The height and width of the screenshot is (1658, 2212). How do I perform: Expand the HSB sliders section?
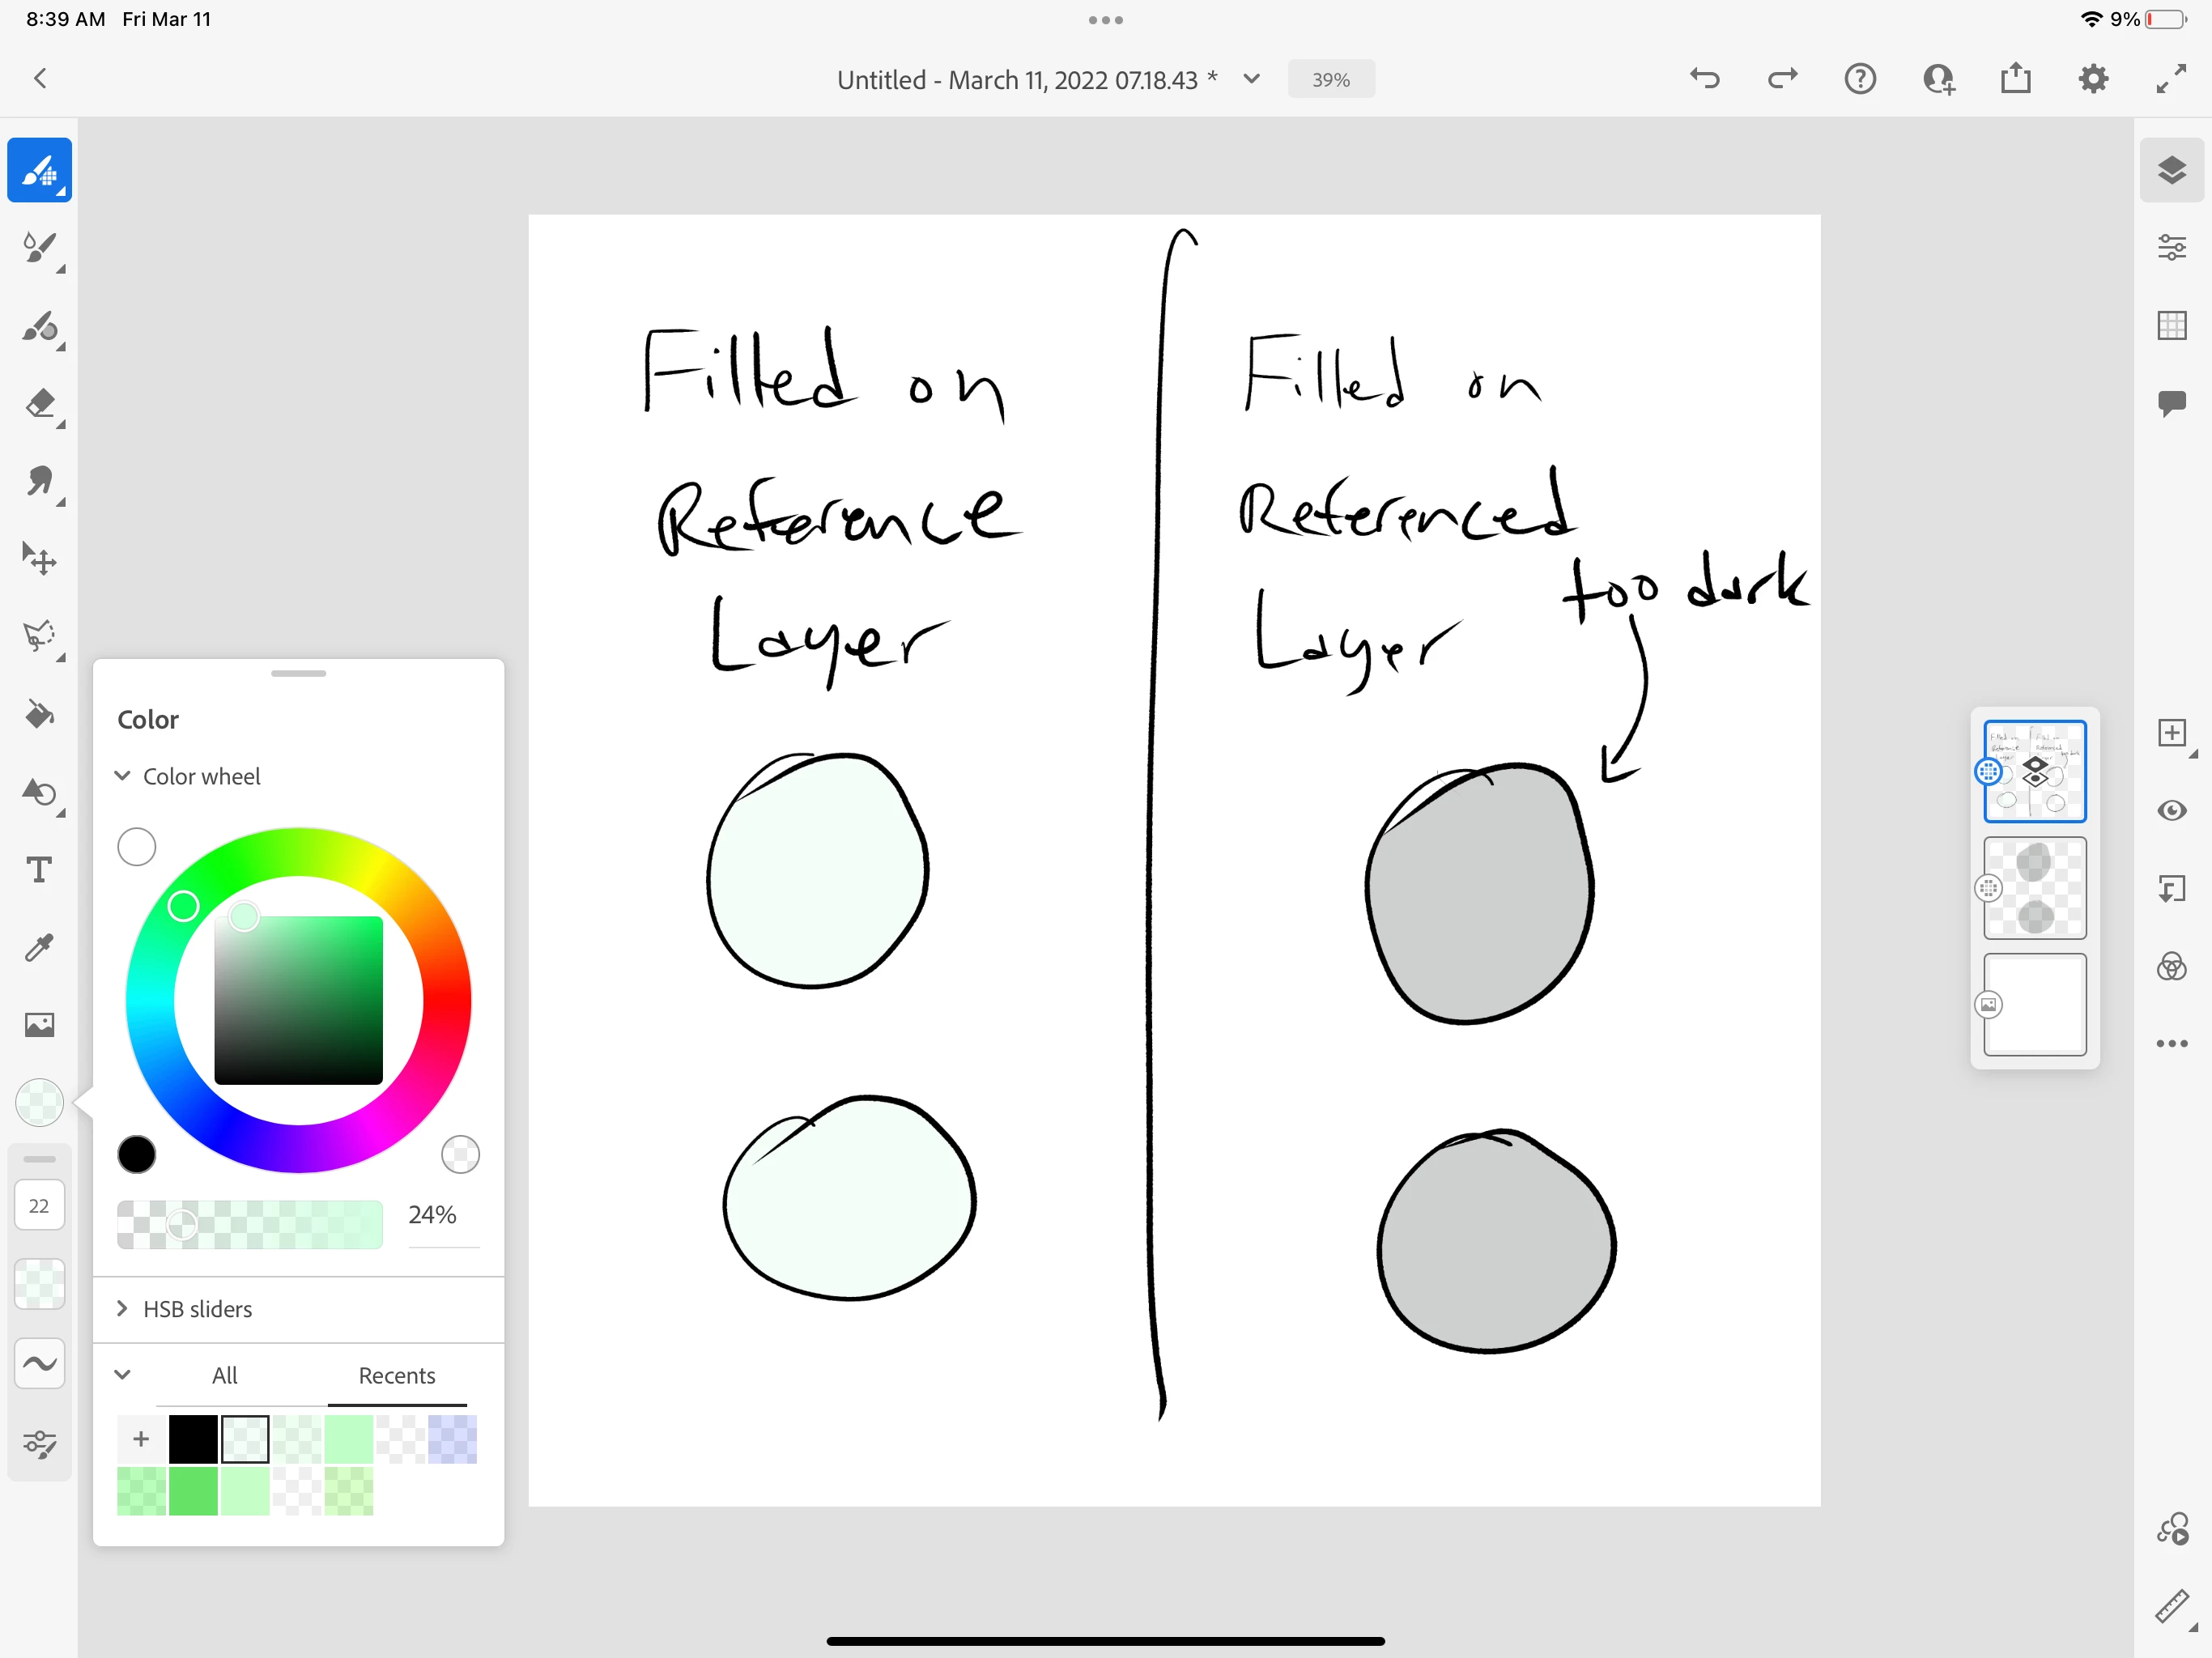[123, 1309]
